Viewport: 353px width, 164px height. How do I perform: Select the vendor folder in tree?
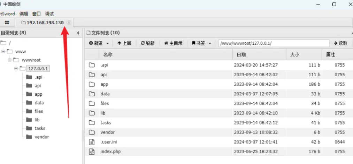pos(41,137)
